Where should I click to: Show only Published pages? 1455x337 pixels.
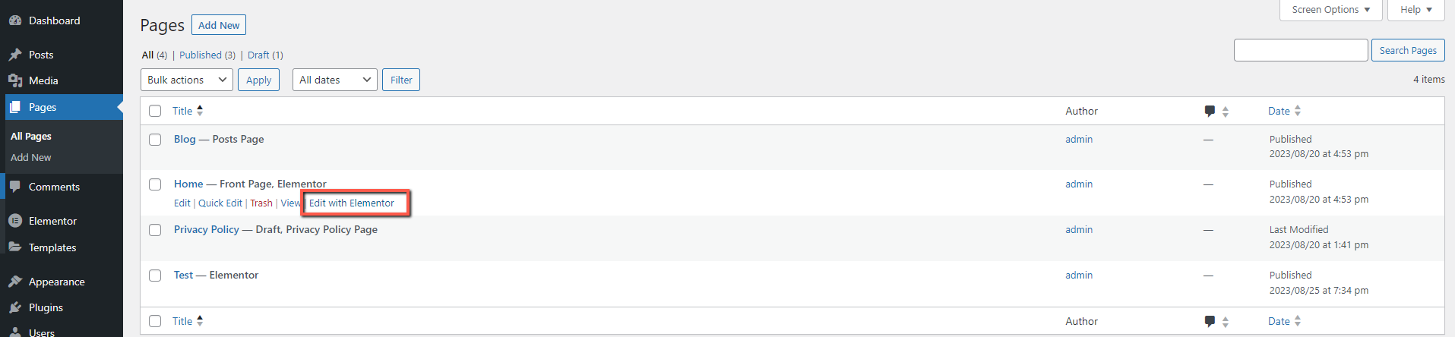pos(201,55)
